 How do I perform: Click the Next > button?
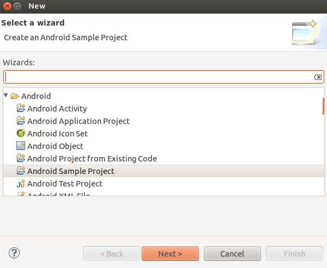[170, 254]
